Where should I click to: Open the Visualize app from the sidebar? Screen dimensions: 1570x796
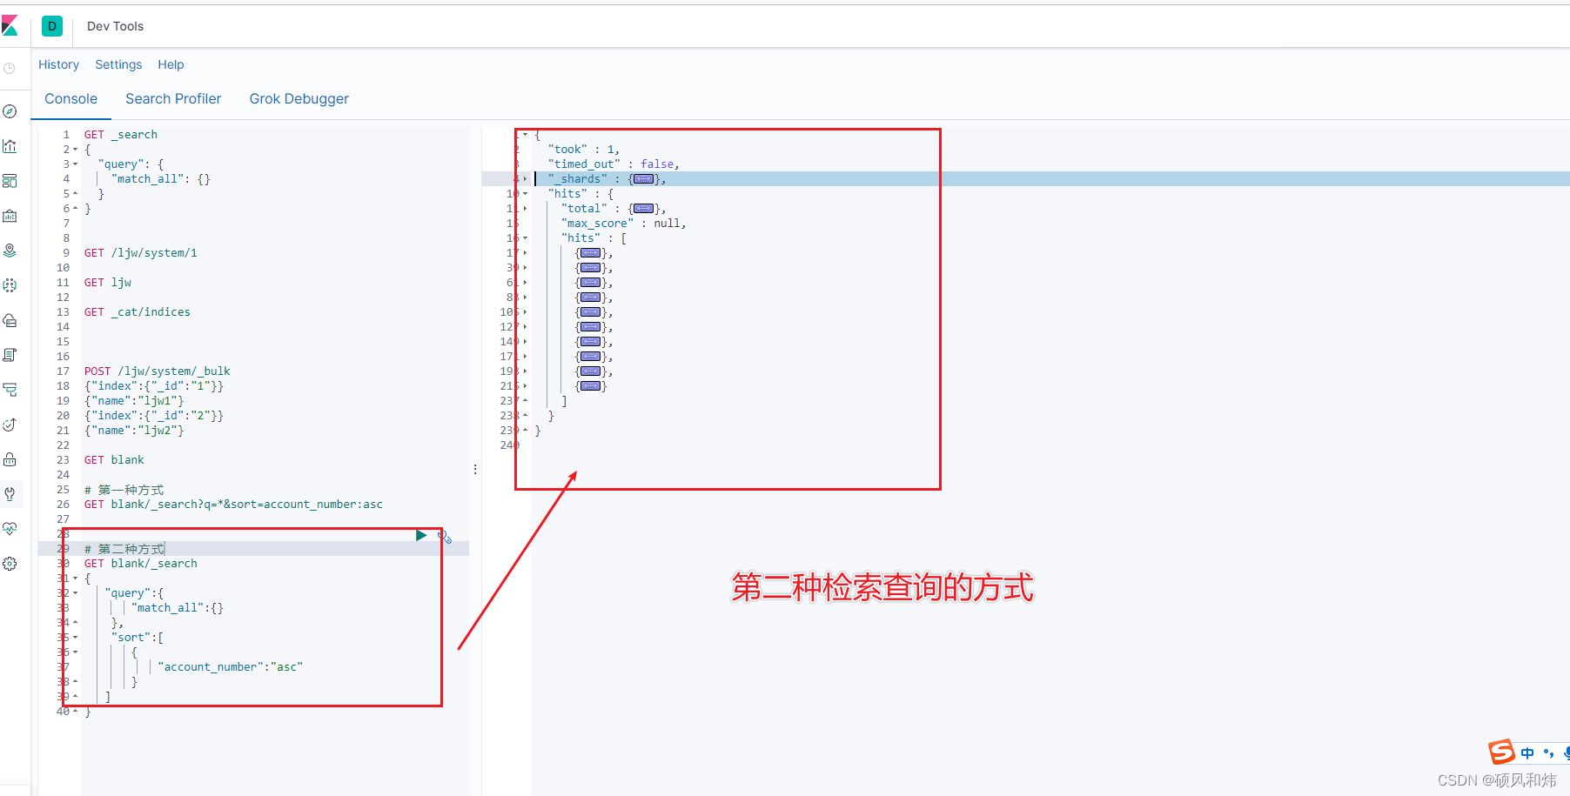pos(10,146)
